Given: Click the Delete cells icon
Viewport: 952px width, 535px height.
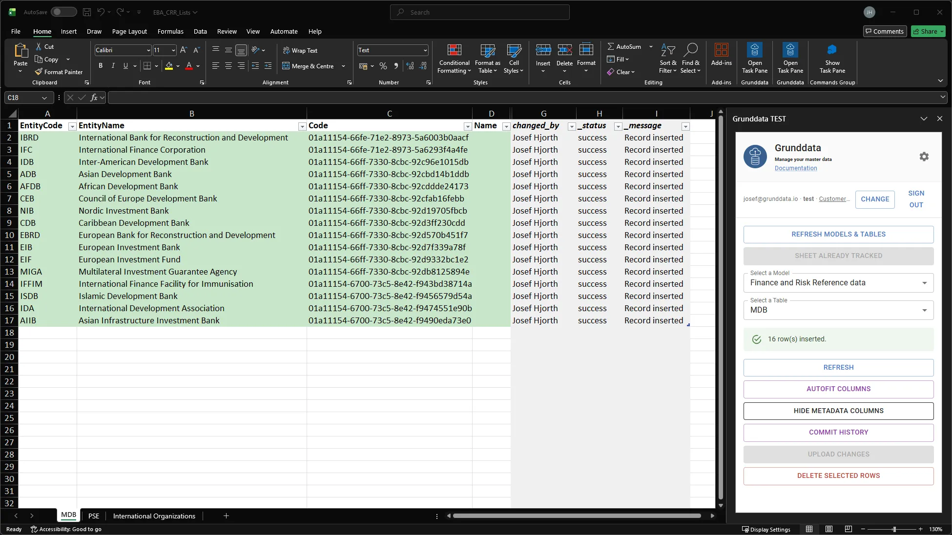Looking at the screenshot, I should coord(564,50).
